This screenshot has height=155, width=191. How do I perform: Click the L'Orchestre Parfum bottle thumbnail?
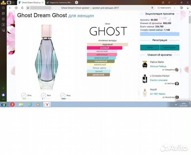click(145, 79)
